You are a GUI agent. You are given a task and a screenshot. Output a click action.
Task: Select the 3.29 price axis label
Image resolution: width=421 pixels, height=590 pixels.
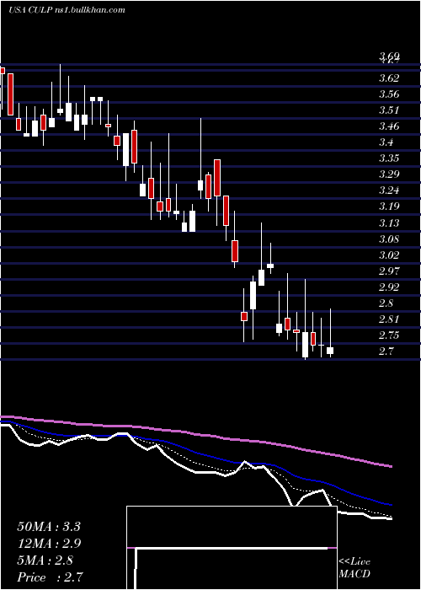(389, 174)
